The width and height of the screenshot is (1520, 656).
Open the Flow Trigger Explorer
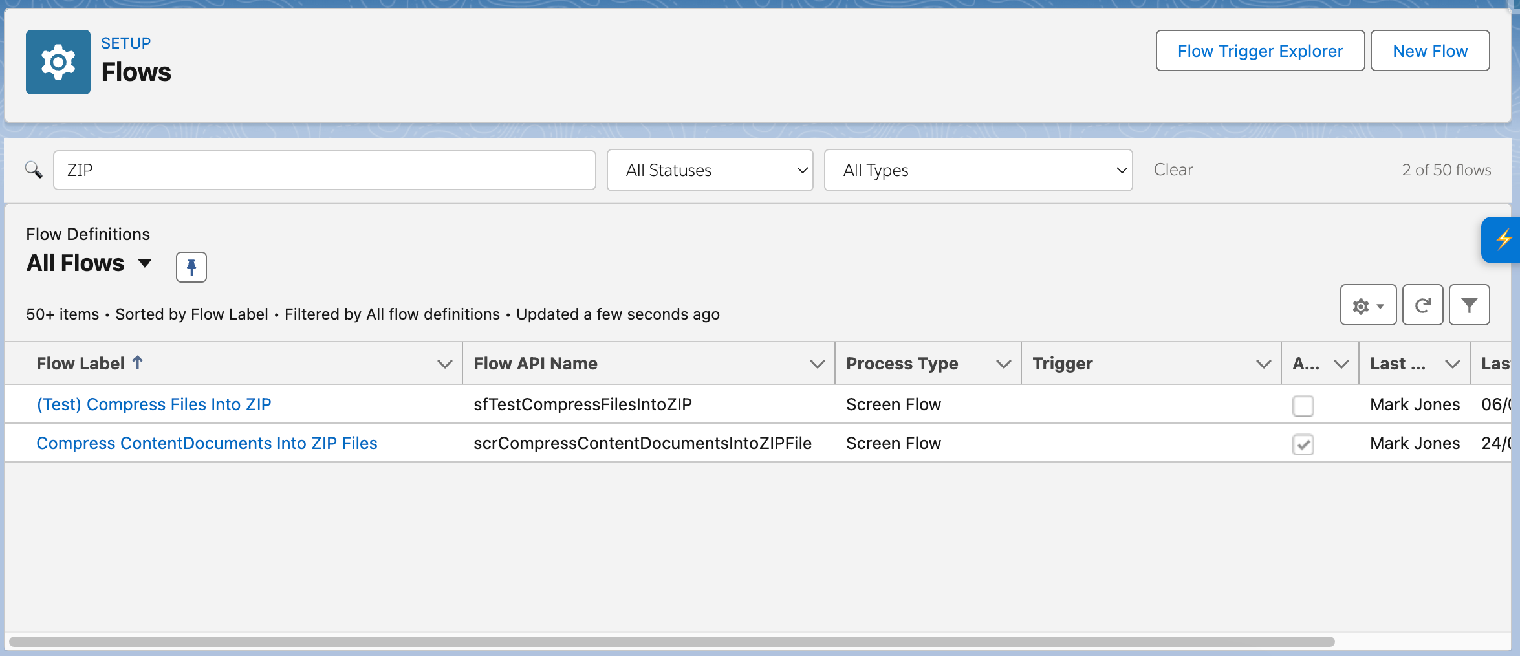point(1259,50)
